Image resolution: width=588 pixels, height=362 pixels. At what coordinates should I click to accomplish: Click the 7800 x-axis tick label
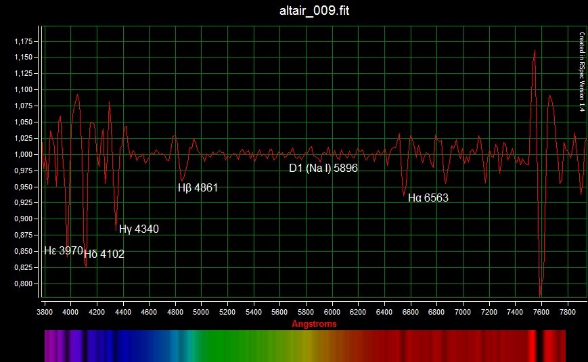(x=568, y=312)
